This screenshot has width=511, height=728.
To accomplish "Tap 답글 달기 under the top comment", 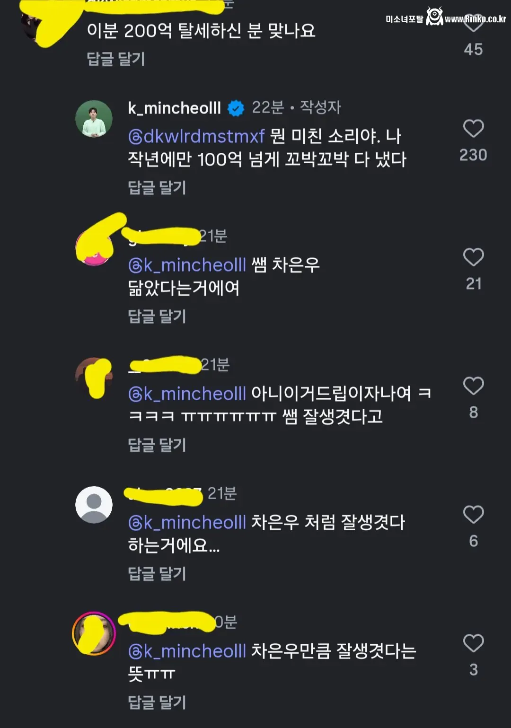I will click(x=116, y=59).
